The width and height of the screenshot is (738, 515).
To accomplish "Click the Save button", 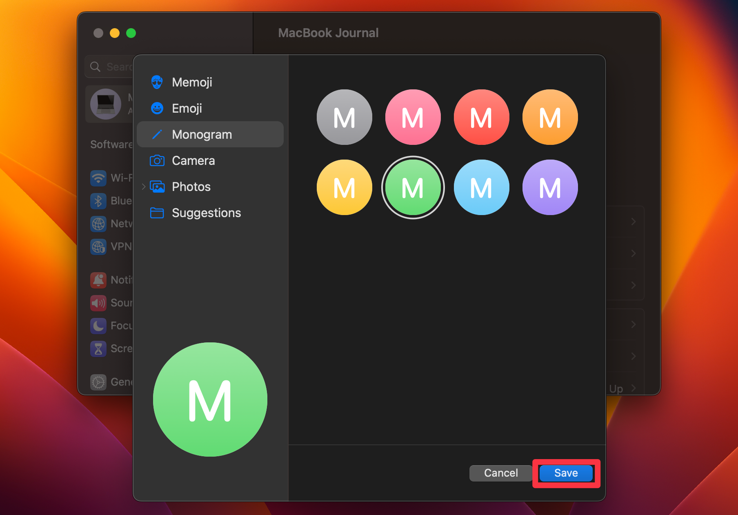I will [x=565, y=473].
